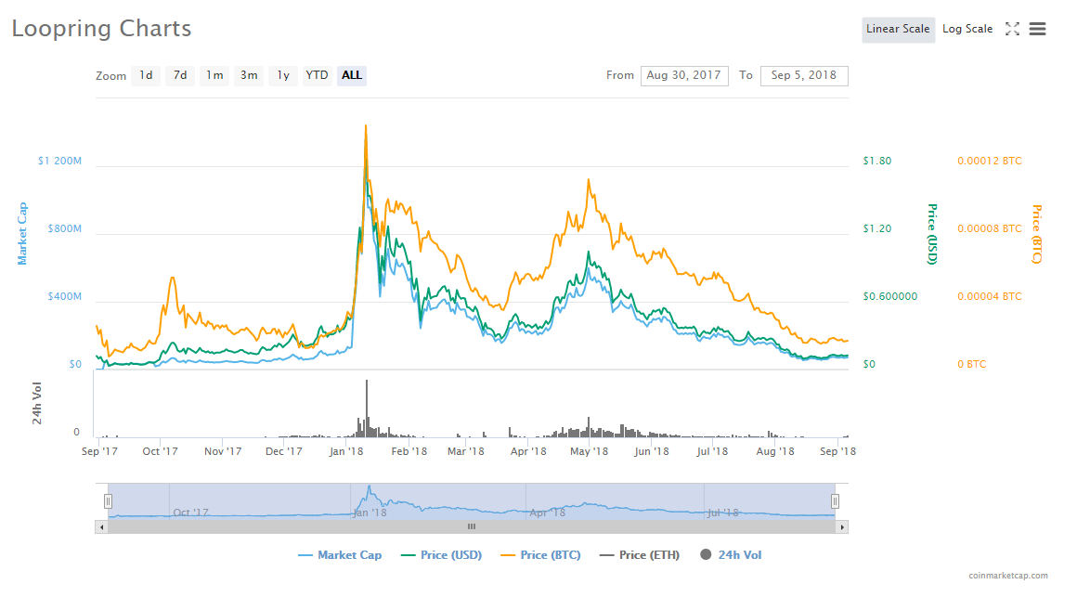Set zoom range to 1y
Image resolution: width=1077 pixels, height=597 pixels.
pos(283,75)
